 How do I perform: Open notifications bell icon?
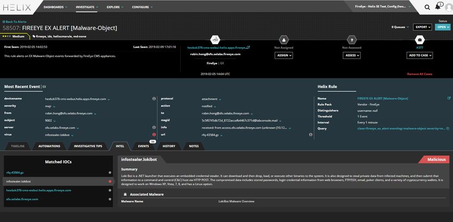point(438,7)
